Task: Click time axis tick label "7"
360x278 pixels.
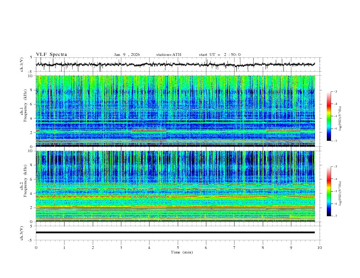Action: pyautogui.click(x=235, y=248)
